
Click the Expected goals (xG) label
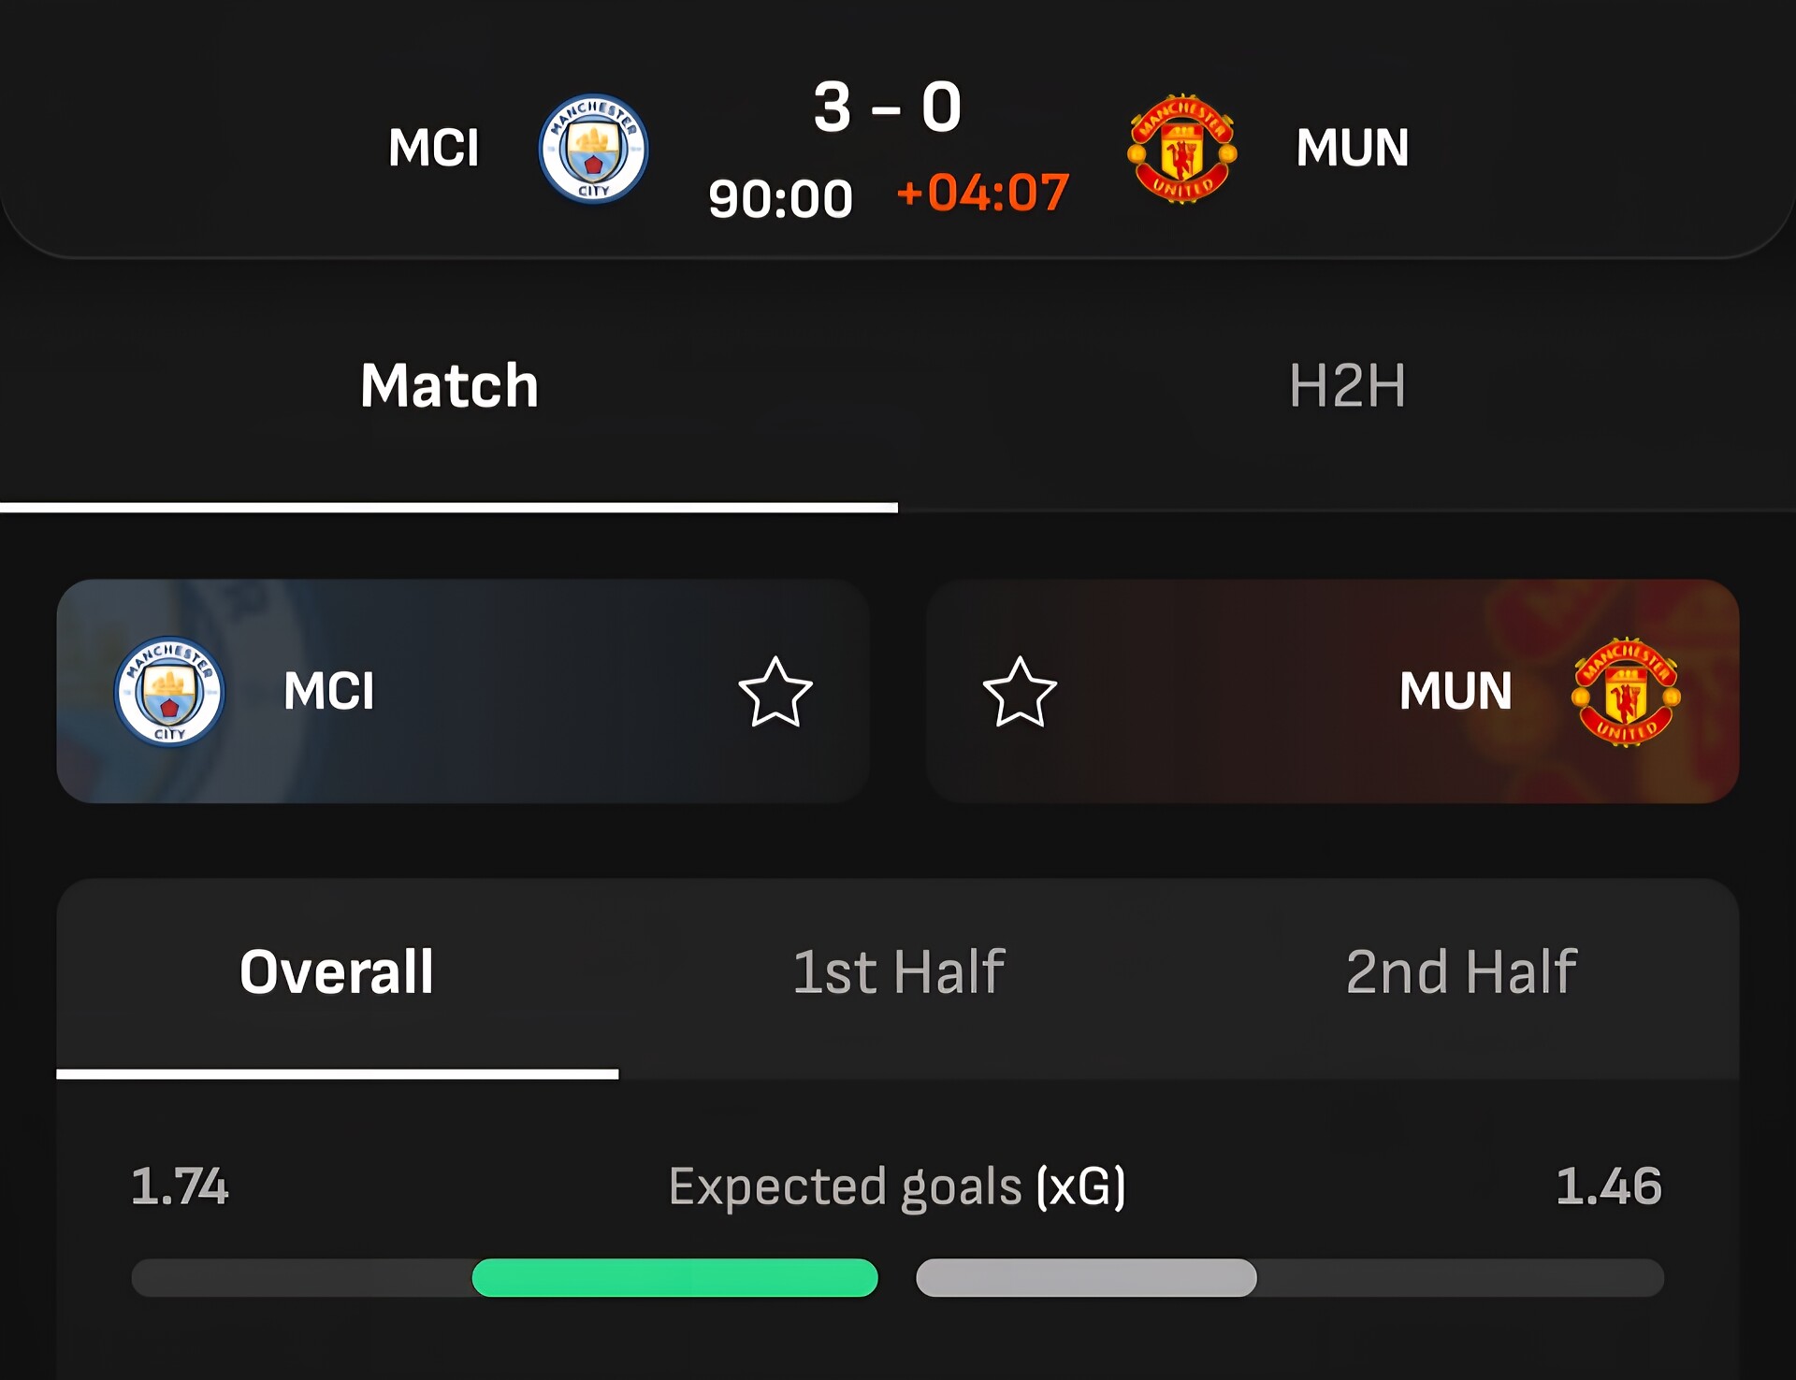[x=897, y=1186]
